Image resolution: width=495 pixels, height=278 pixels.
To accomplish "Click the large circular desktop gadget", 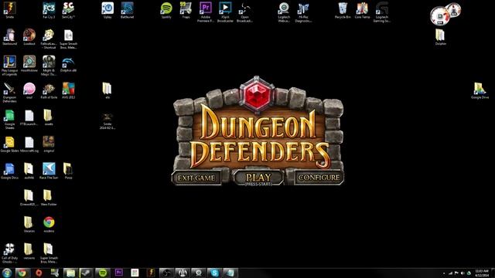I will pyautogui.click(x=440, y=15).
